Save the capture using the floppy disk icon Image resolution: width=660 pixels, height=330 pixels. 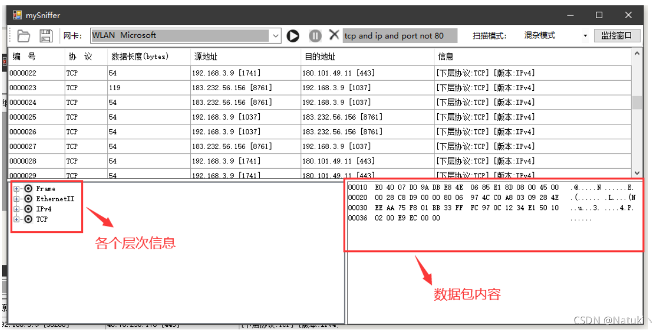(x=46, y=36)
